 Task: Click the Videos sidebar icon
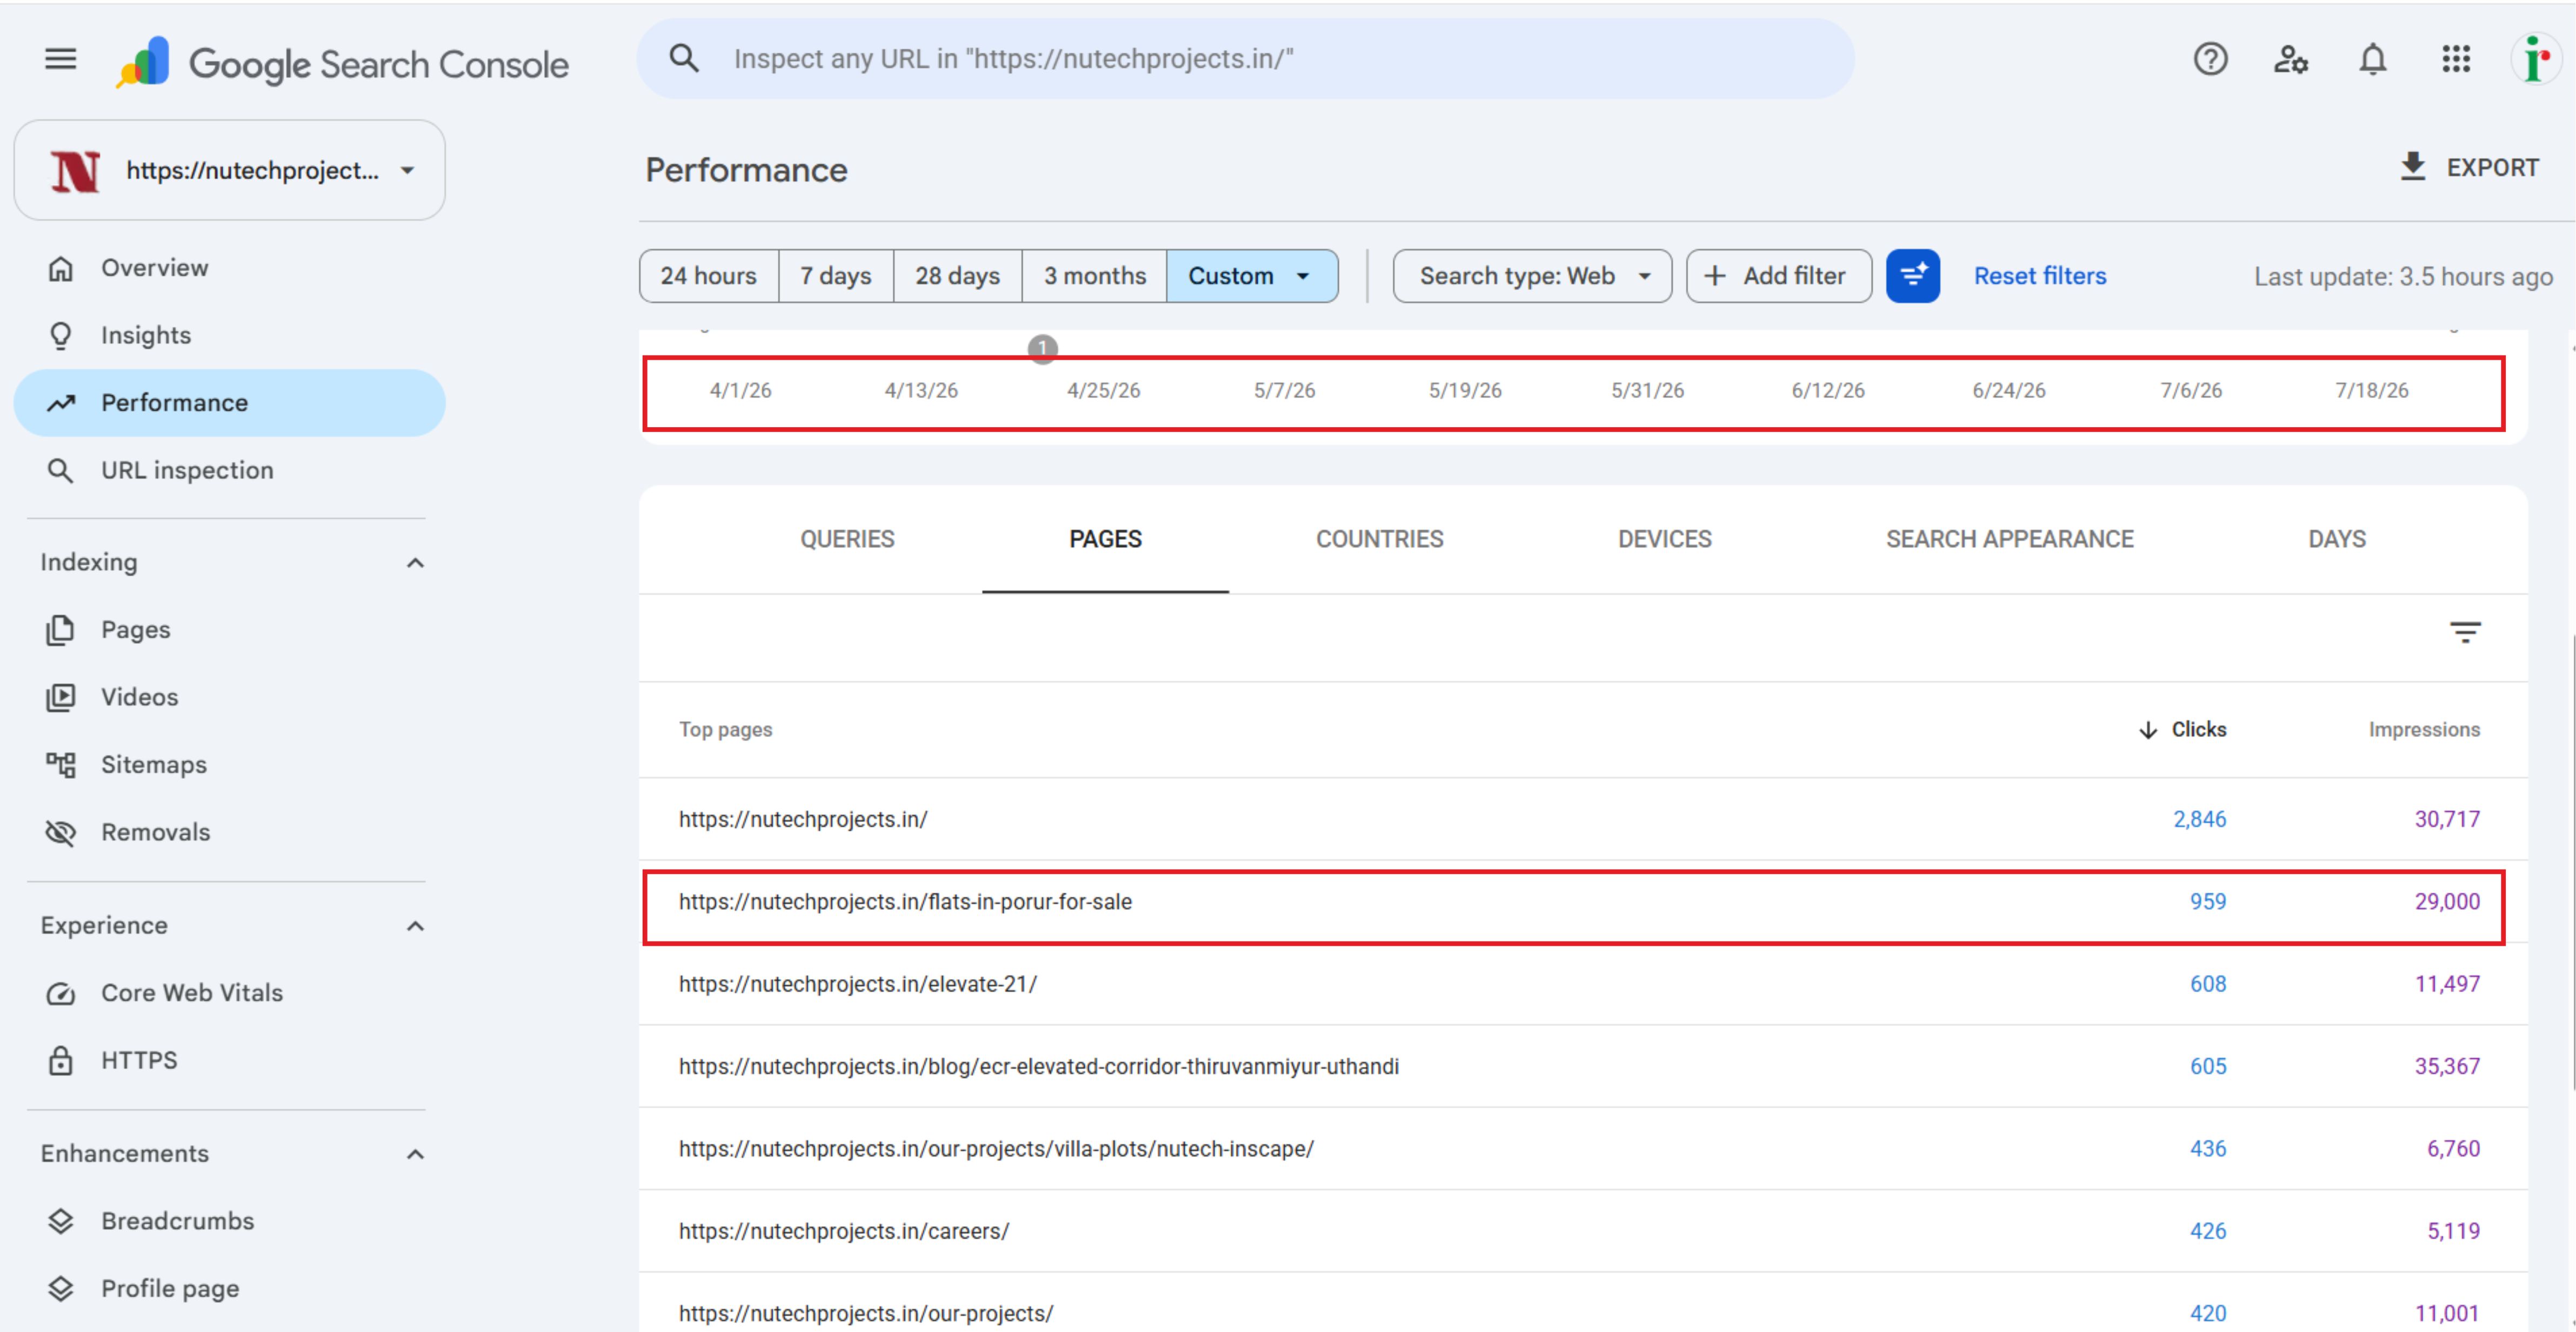point(61,697)
